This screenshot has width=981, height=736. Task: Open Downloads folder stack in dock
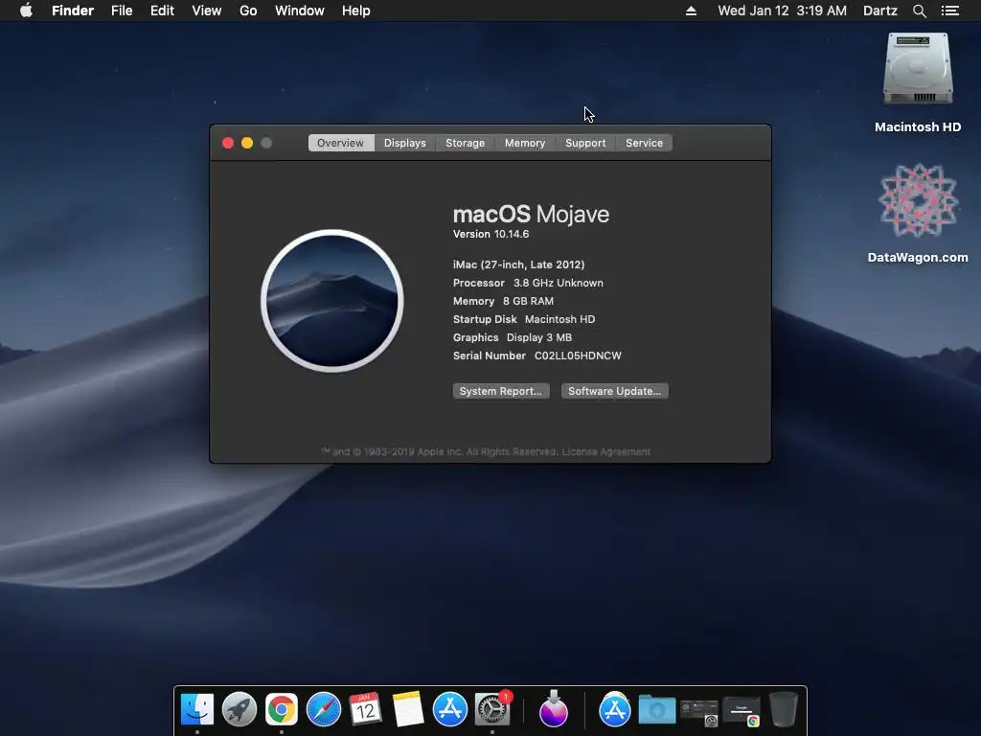(657, 710)
